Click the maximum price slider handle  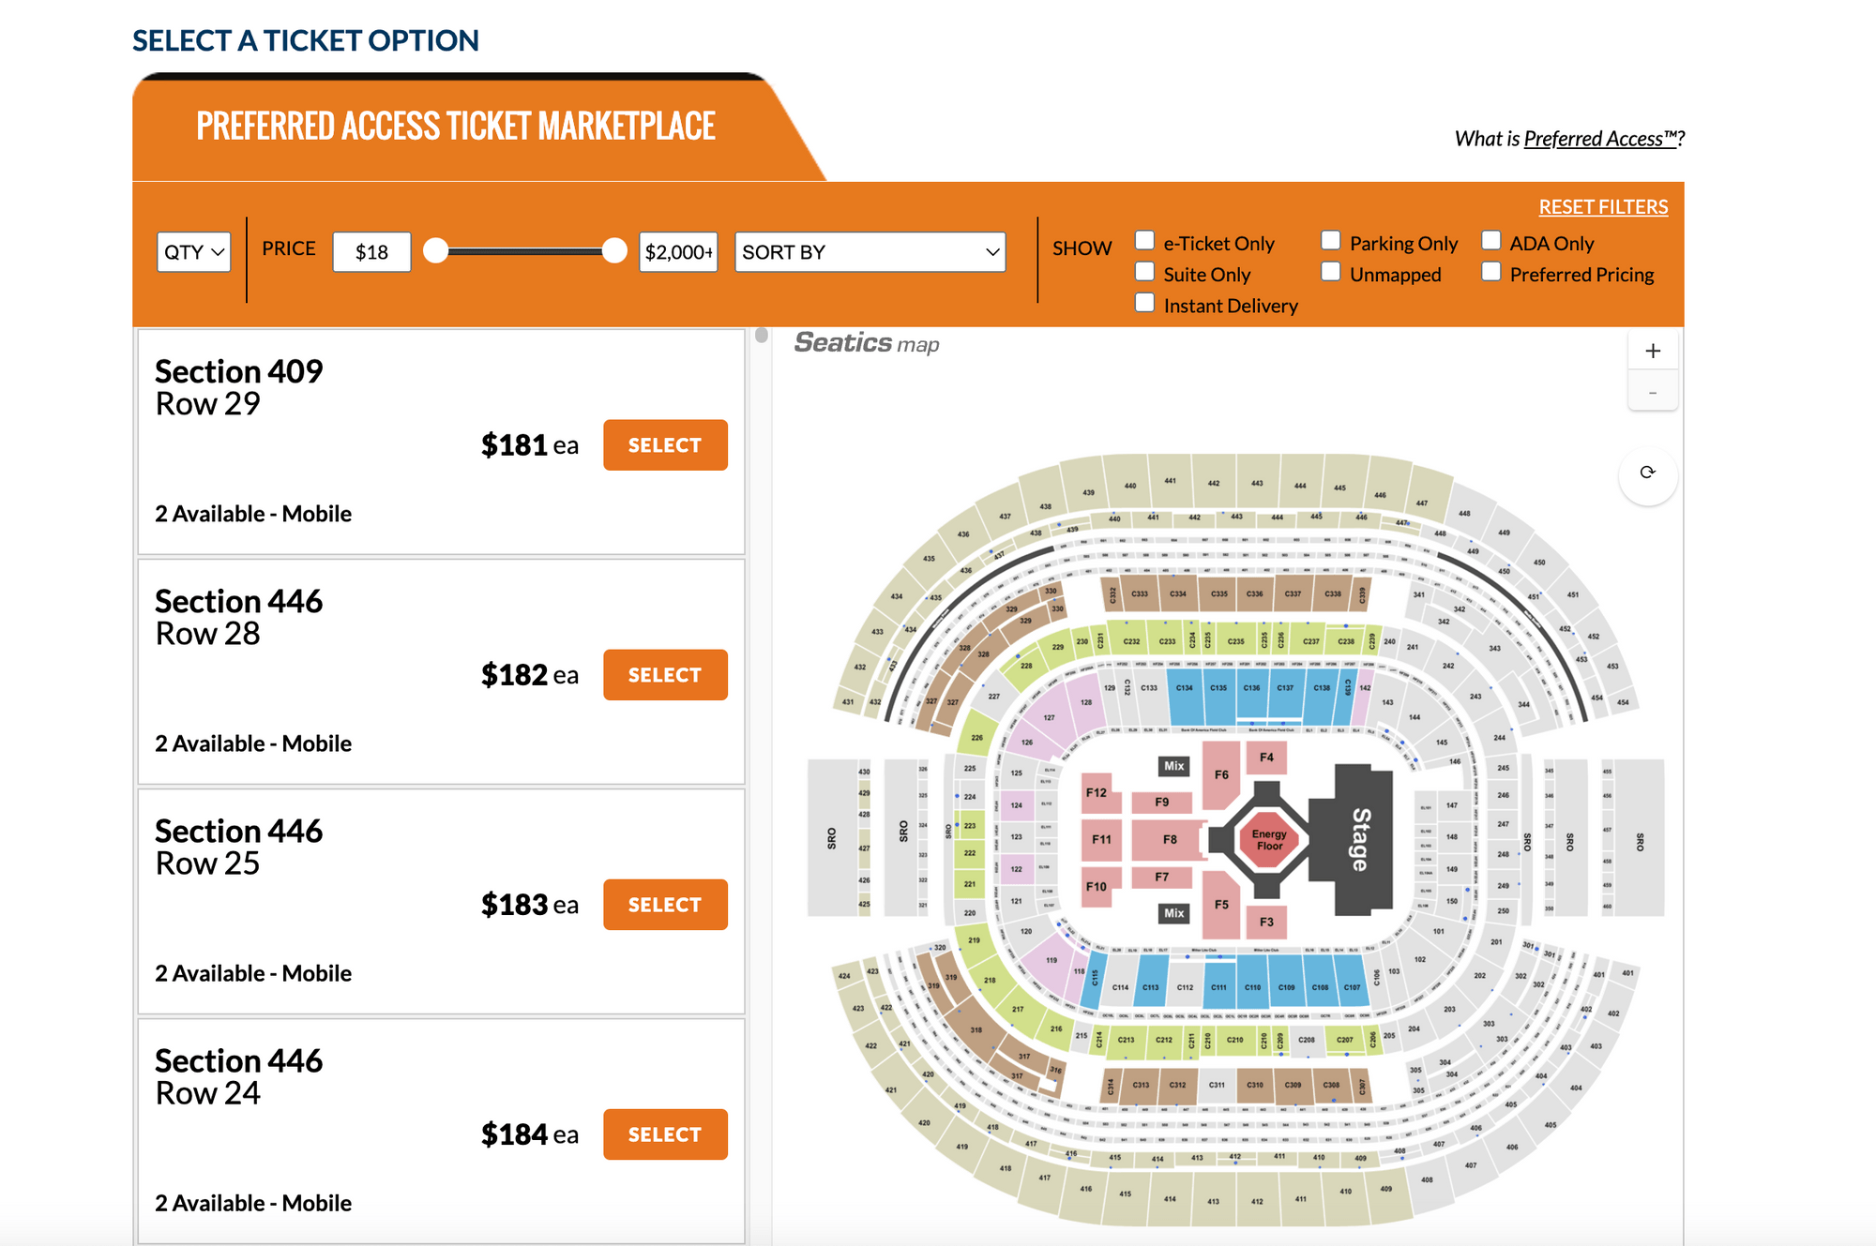coord(614,251)
